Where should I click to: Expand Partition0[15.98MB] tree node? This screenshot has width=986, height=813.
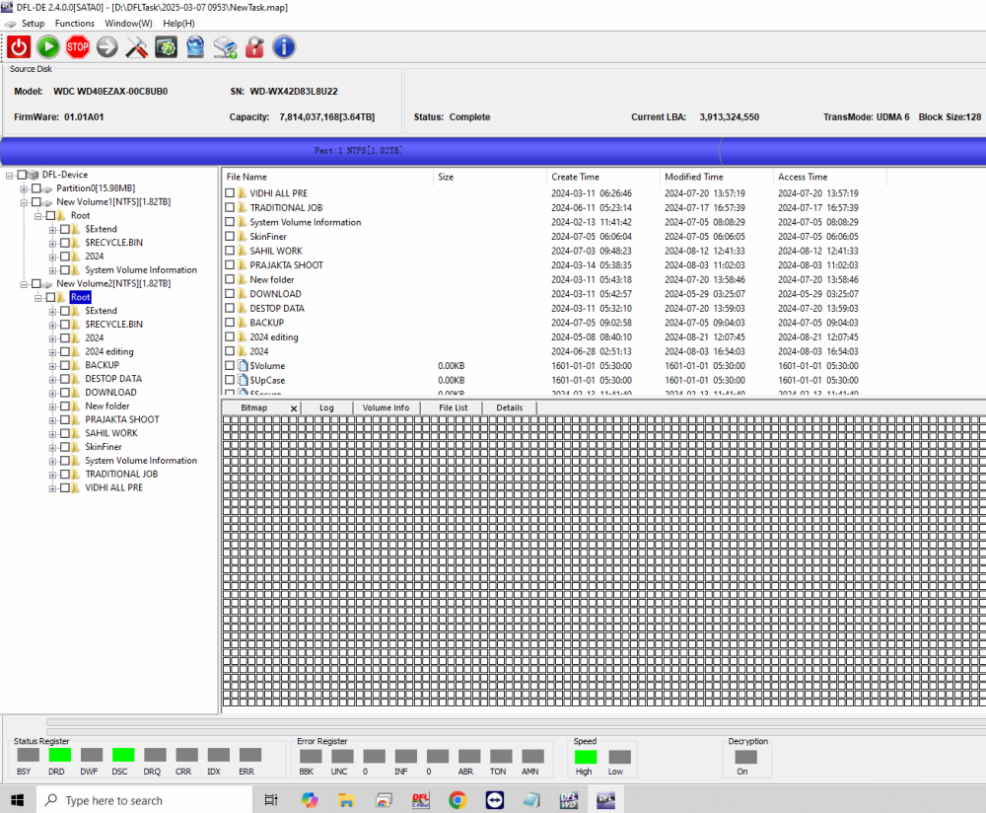click(x=24, y=188)
